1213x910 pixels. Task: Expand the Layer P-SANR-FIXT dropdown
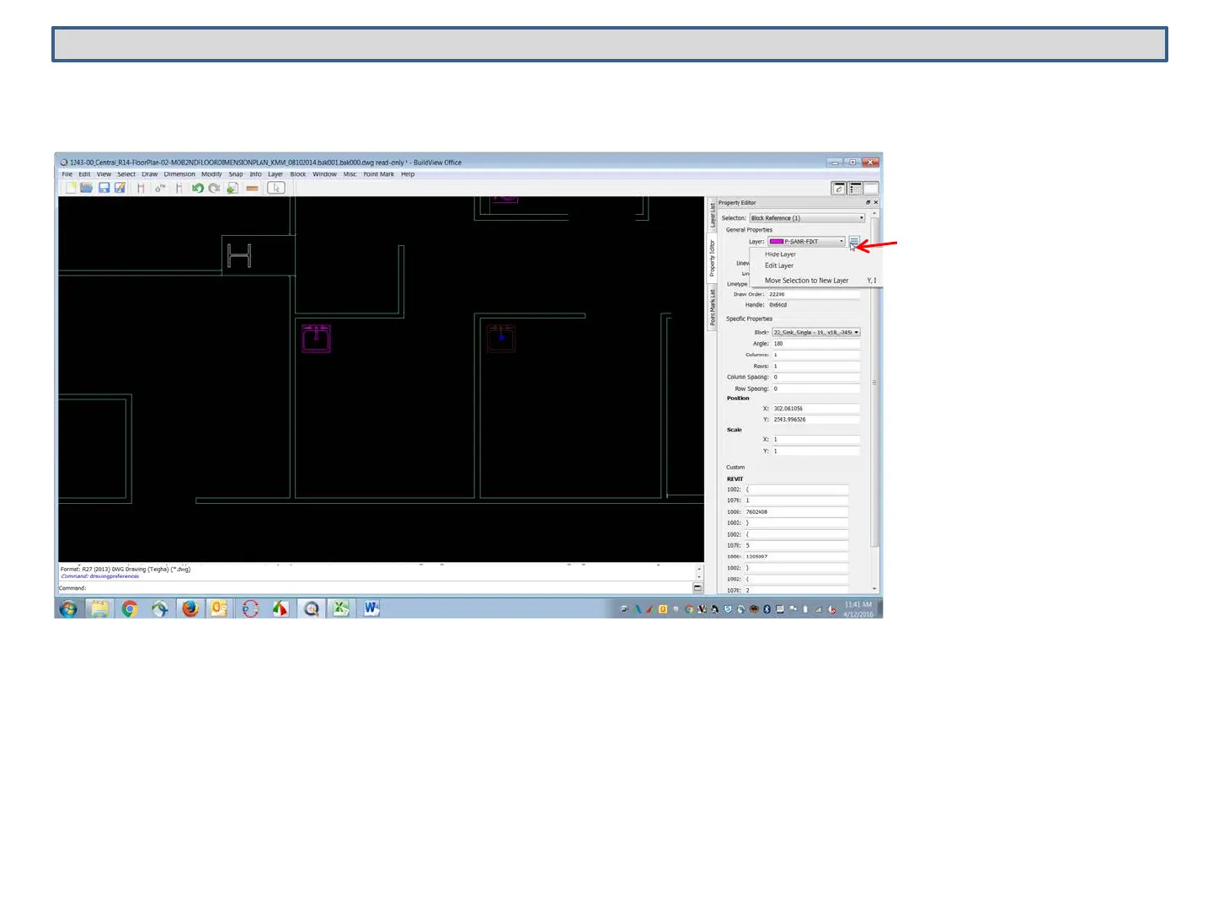pos(806,242)
